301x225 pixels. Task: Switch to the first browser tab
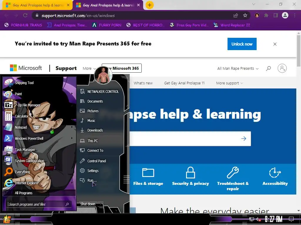pos(37,5)
